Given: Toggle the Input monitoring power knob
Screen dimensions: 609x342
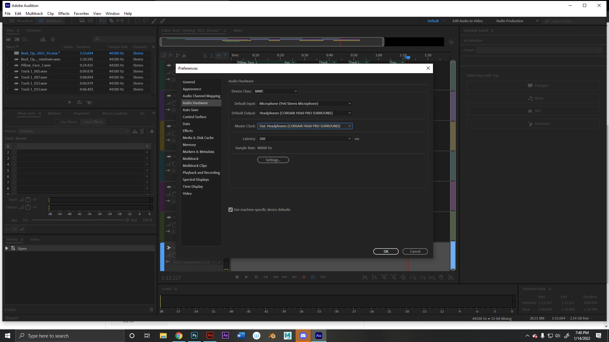Looking at the screenshot, I should 28,200.
